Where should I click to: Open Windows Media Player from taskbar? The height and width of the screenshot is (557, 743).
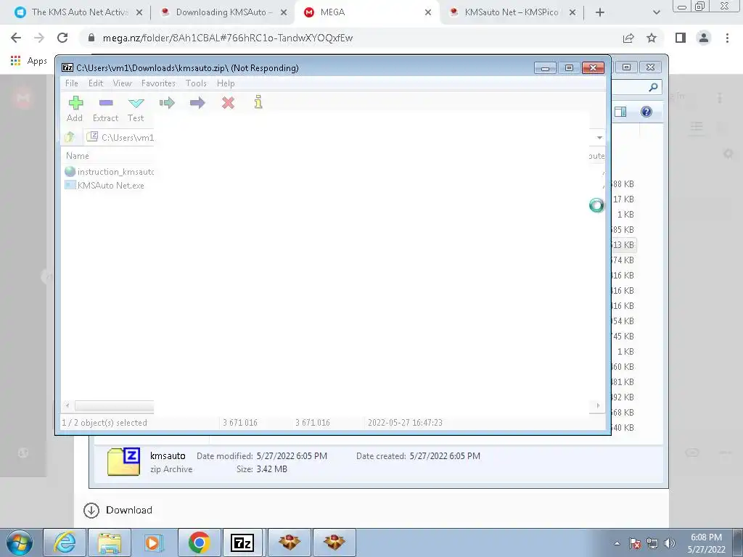coord(154,542)
